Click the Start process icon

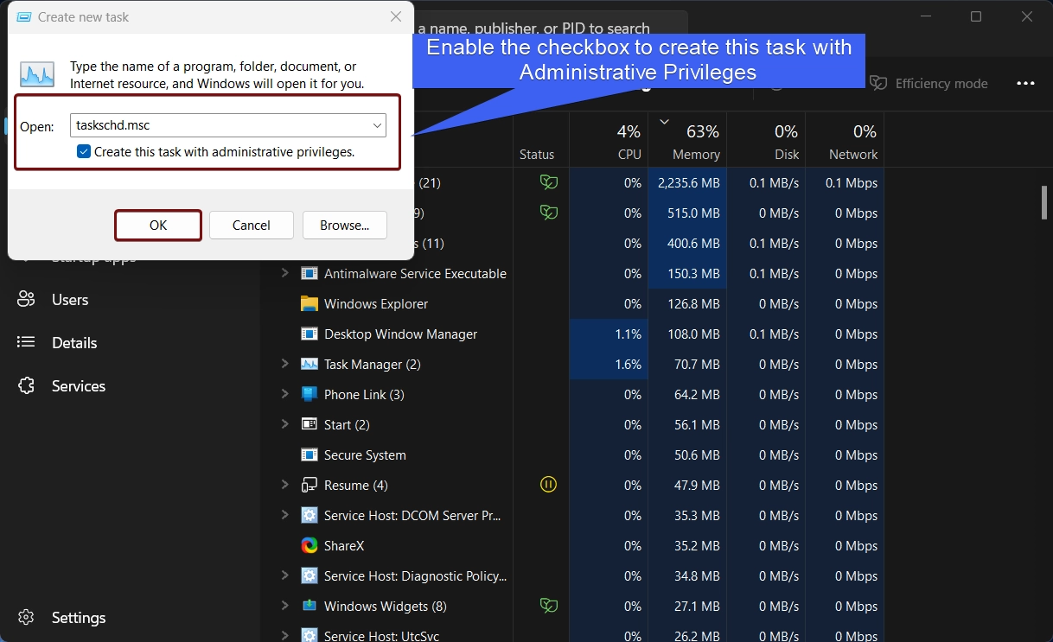310,424
